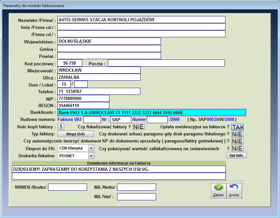Click the 'Kod pocztowy' field 50-758

point(70,63)
